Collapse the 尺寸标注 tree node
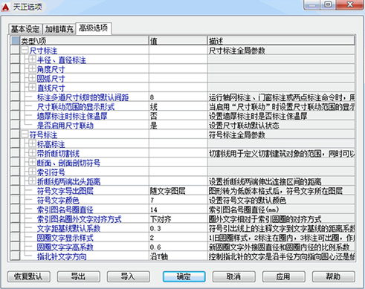The image size is (365, 289). point(25,51)
